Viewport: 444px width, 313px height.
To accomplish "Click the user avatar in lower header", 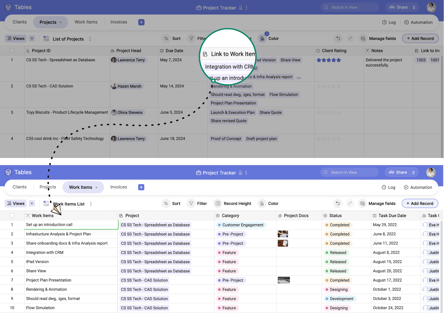I will (x=431, y=172).
